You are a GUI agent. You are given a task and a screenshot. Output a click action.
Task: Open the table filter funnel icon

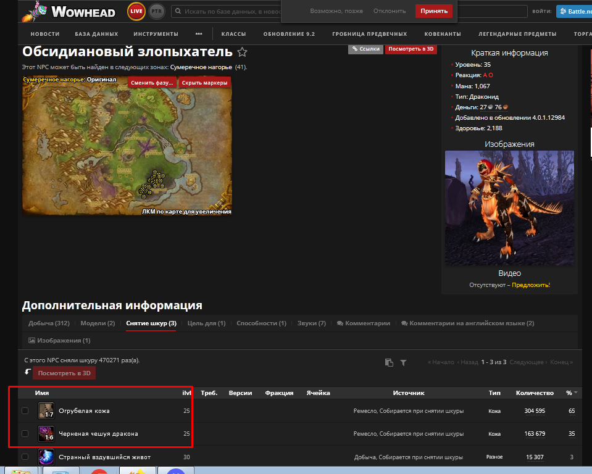403,362
